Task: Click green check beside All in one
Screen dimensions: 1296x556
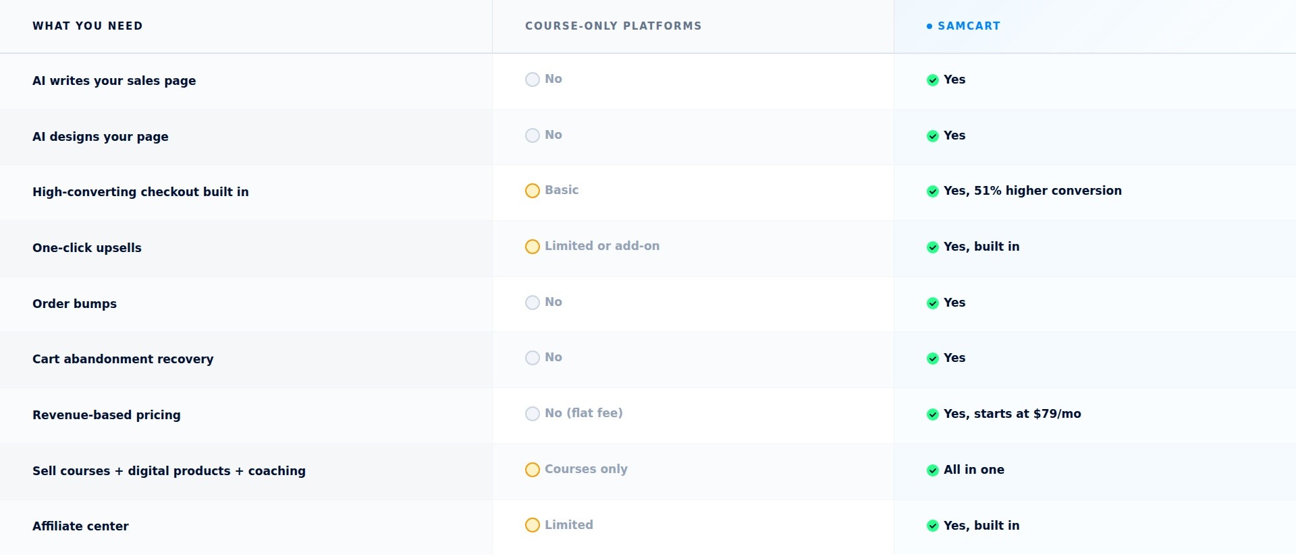Action: tap(933, 470)
